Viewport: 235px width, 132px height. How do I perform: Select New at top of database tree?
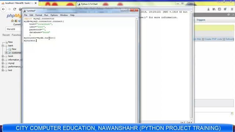coord(10,42)
